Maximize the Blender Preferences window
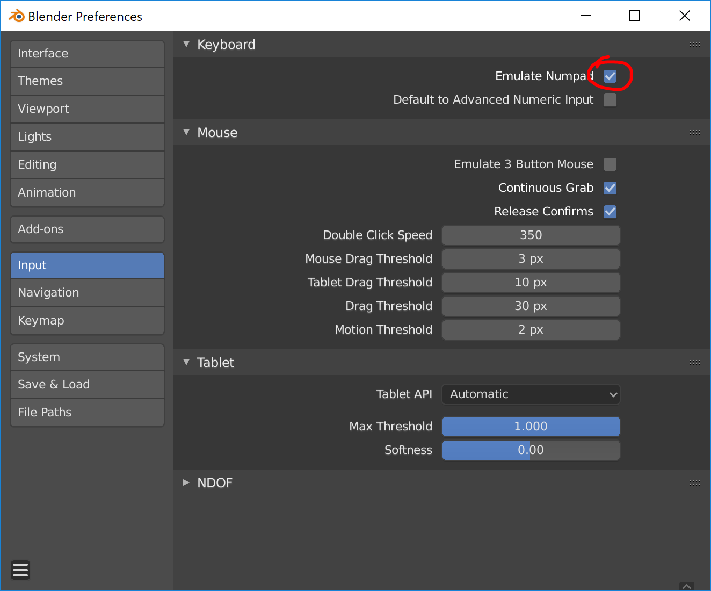Image resolution: width=711 pixels, height=591 pixels. pyautogui.click(x=635, y=16)
